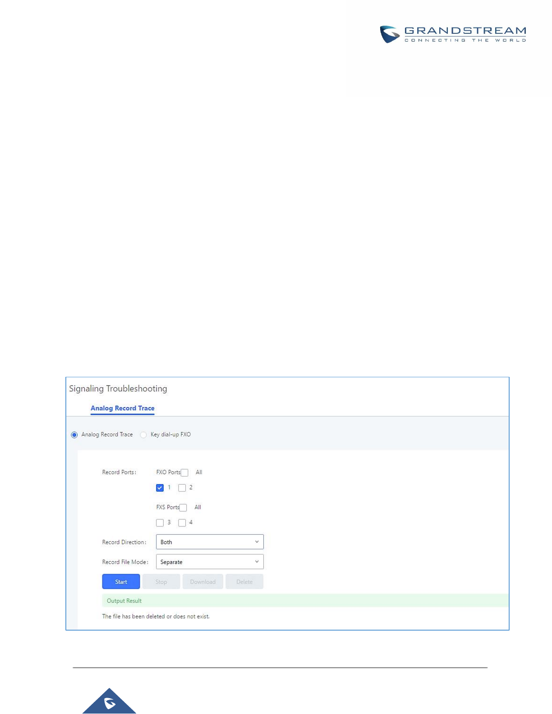Click the Download button
This screenshot has height=714, width=552.
point(202,581)
